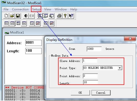Click the 'Scan' label in dialog
This screenshot has width=137, height=101.
[x=72, y=49]
